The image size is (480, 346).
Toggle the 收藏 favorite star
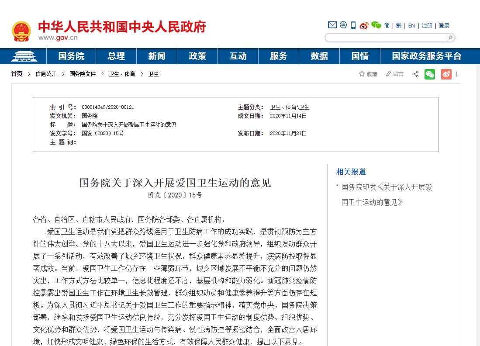point(362,74)
